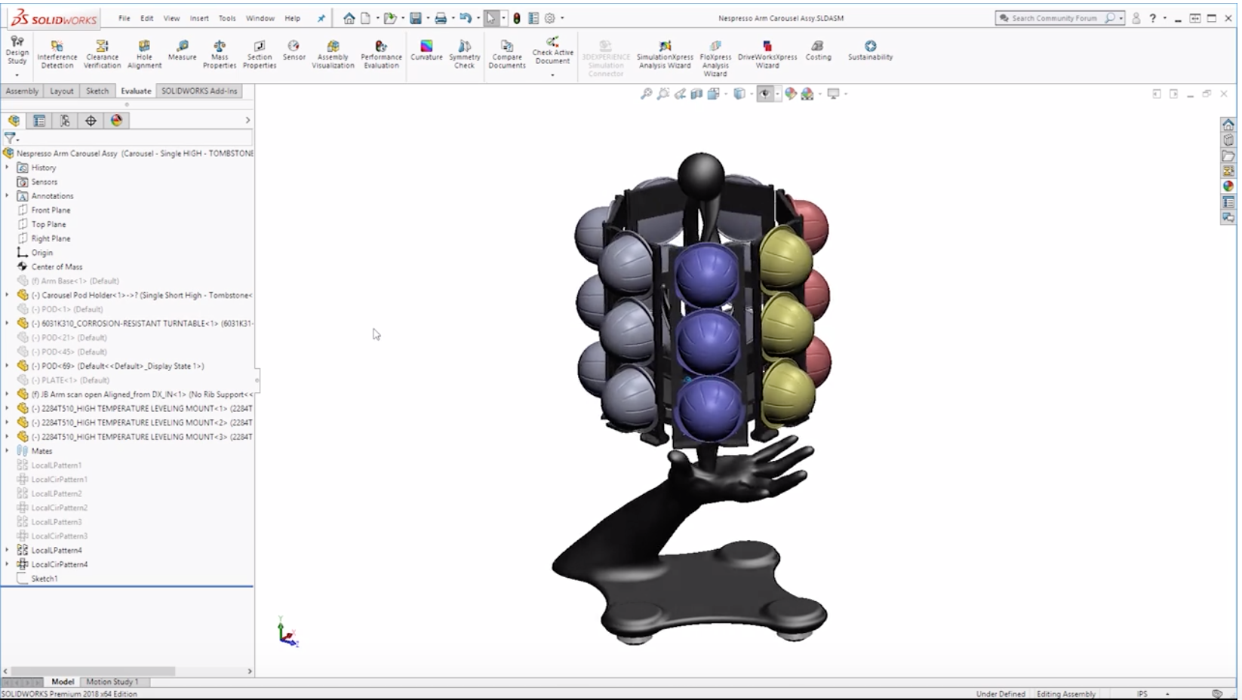This screenshot has height=700, width=1242.
Task: Open the Tools menu
Action: click(x=227, y=18)
